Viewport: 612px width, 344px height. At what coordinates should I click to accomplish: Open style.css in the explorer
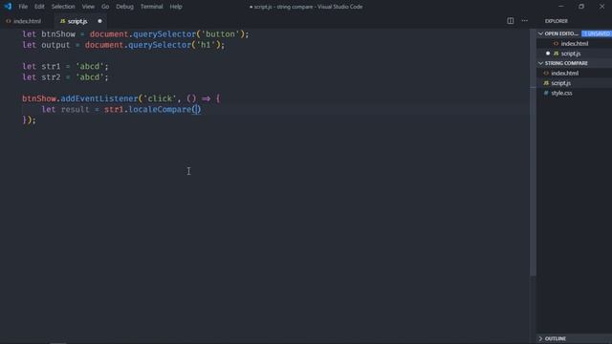coord(561,93)
